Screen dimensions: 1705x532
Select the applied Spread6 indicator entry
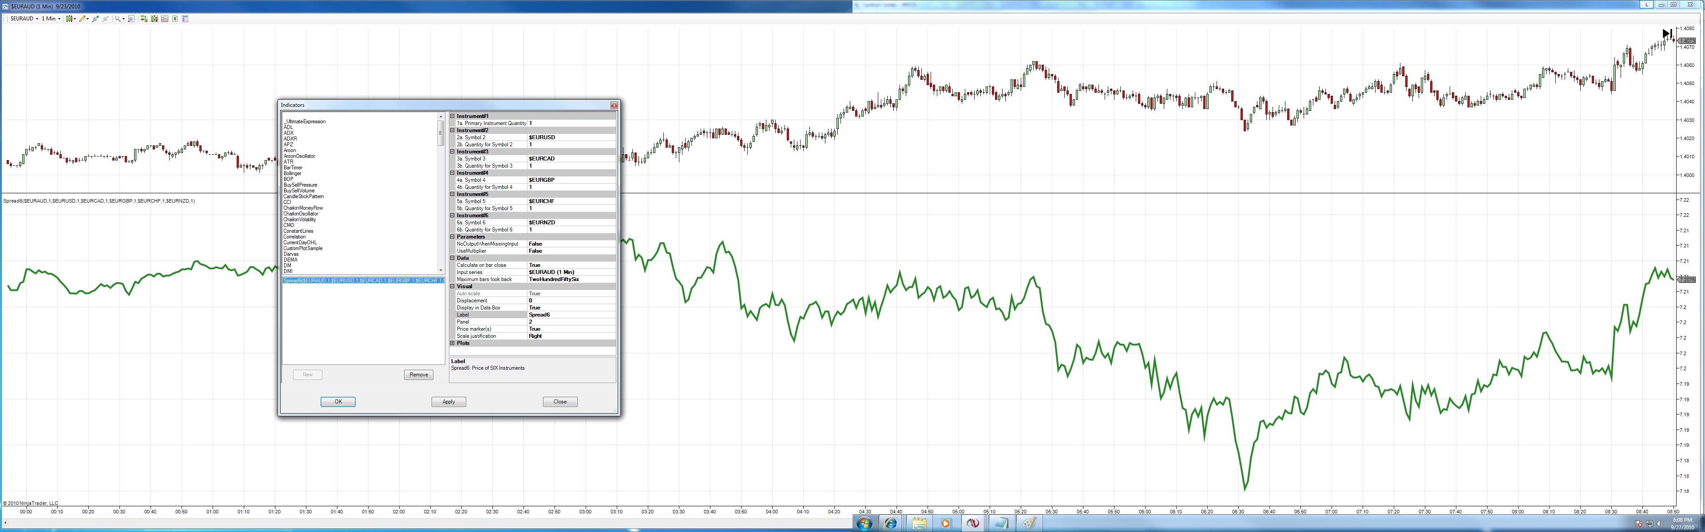pyautogui.click(x=363, y=281)
